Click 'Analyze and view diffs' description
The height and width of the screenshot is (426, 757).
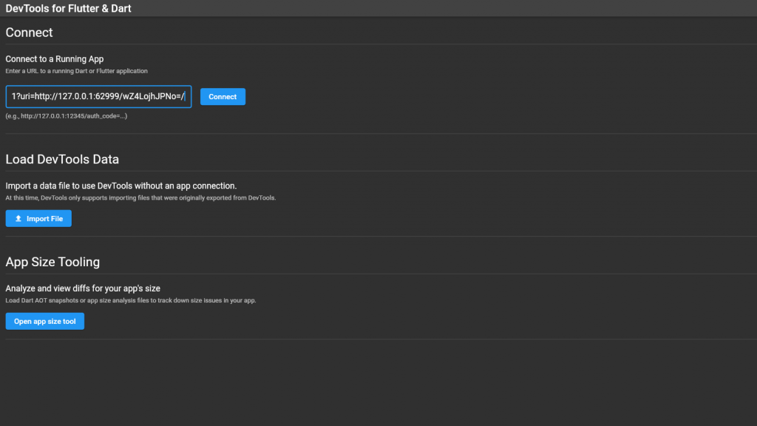pos(83,288)
